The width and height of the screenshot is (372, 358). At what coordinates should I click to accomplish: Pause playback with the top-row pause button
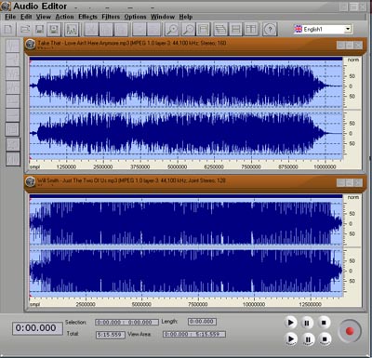pos(307,323)
